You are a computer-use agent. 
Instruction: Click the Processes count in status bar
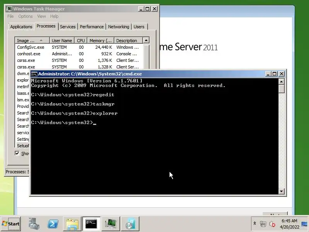(x=17, y=172)
